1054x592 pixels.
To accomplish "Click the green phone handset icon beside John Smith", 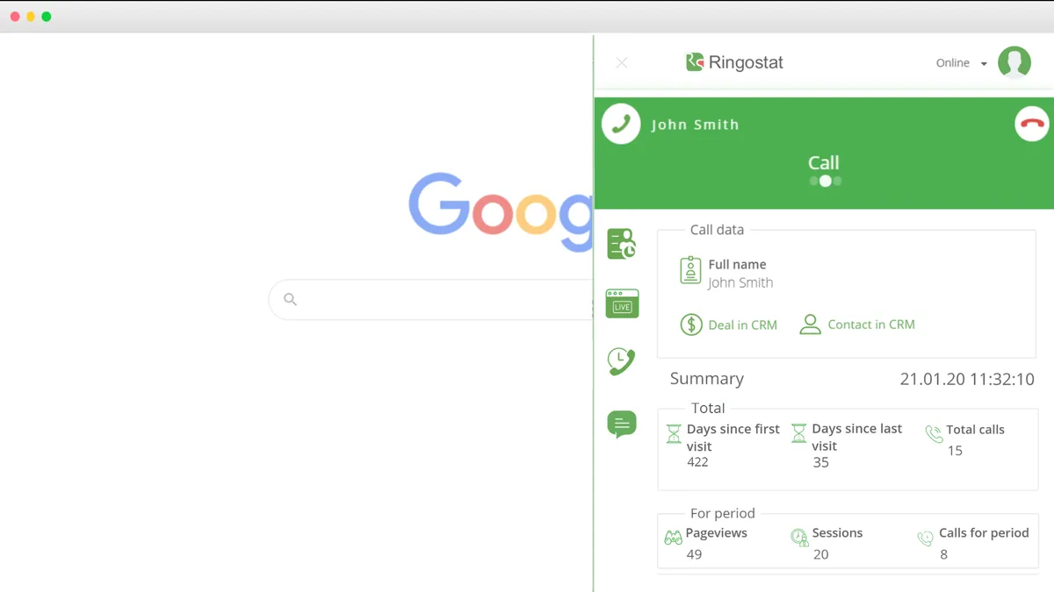I will coord(621,124).
